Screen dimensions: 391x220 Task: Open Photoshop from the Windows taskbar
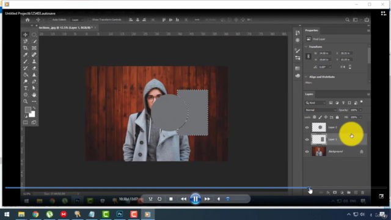(x=120, y=215)
